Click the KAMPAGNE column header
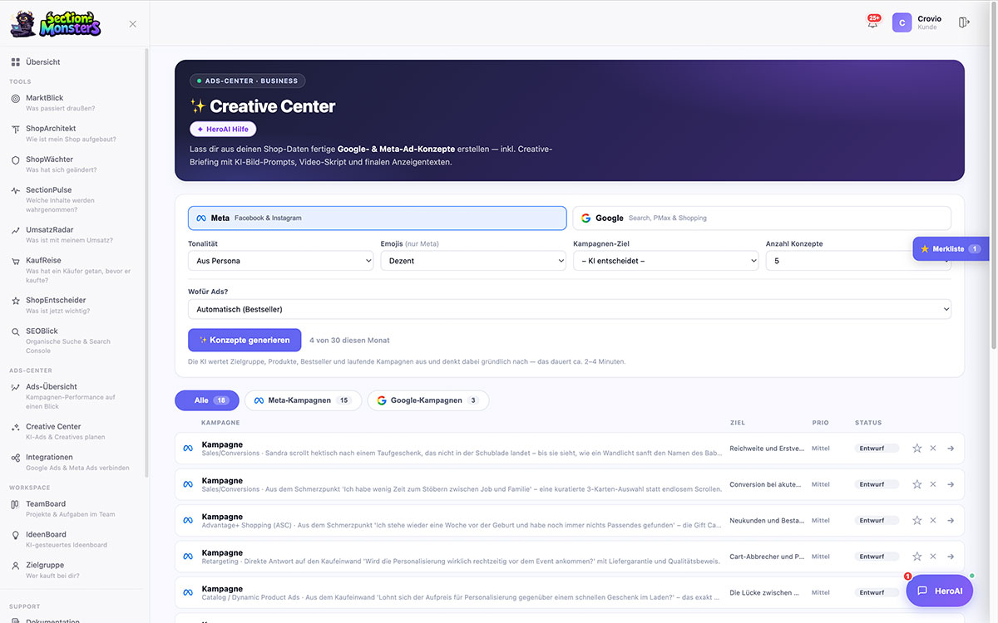 click(222, 423)
